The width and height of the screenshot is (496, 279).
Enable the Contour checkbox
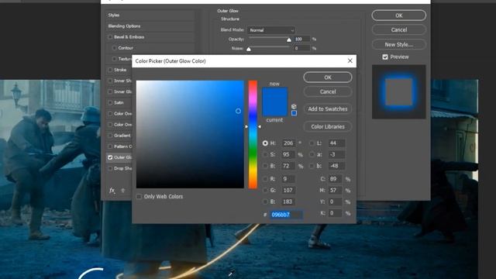point(114,48)
